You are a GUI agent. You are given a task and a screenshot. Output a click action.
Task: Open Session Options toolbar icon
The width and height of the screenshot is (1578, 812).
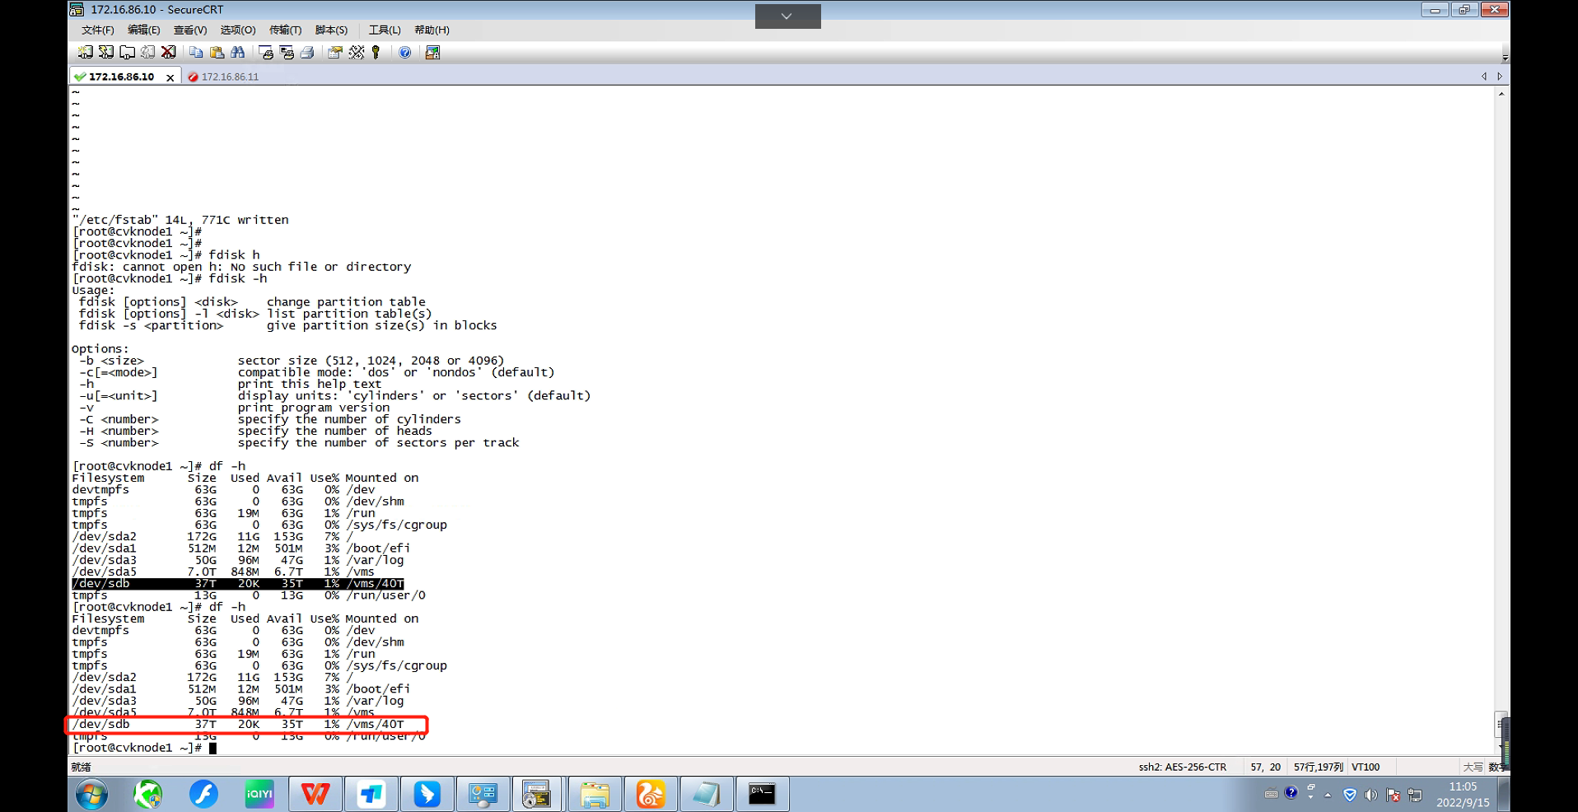[x=335, y=53]
